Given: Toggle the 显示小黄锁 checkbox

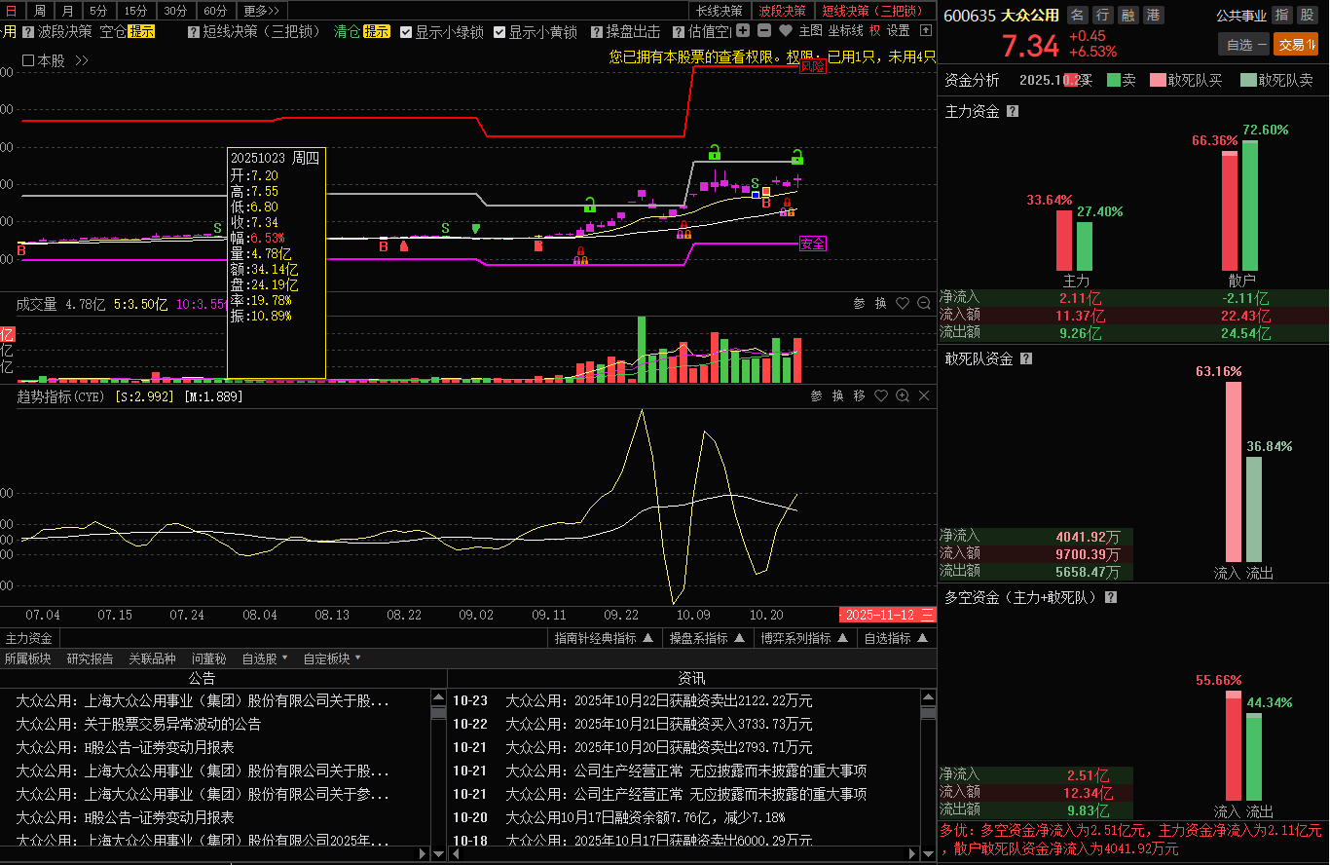Looking at the screenshot, I should point(499,31).
